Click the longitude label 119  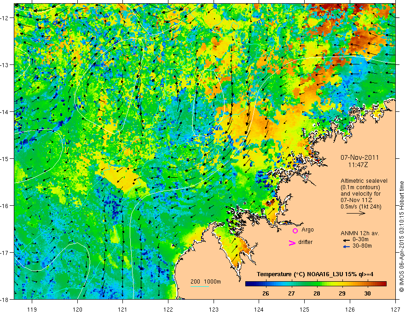pyautogui.click(x=32, y=309)
